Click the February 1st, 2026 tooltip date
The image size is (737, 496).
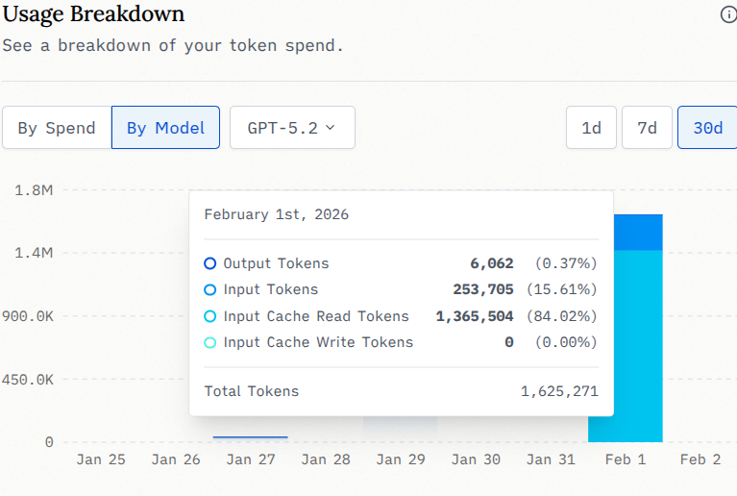(277, 214)
